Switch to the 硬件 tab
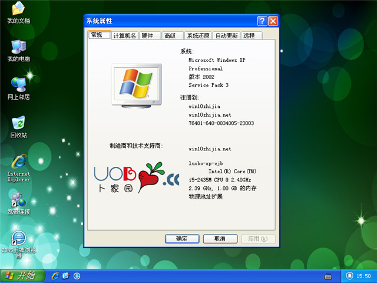This screenshot has height=283, width=377. pyautogui.click(x=150, y=35)
